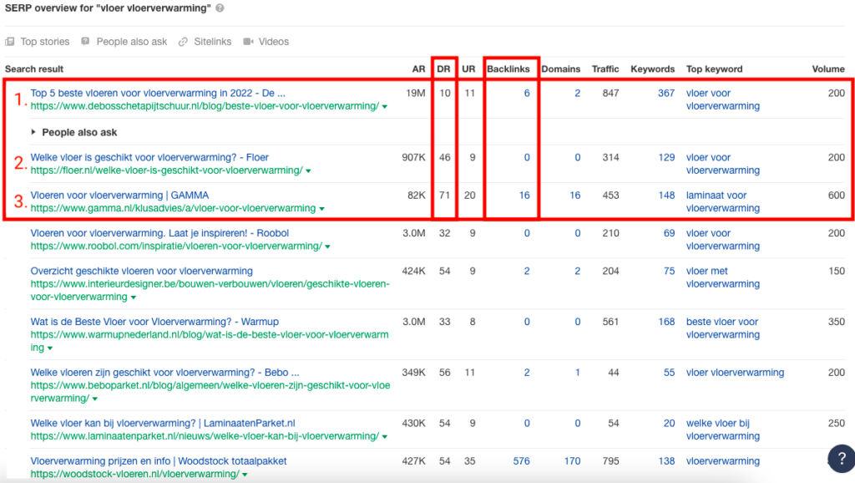The image size is (855, 483).
Task: Click the roobol.com inspiratie green URL
Action: click(x=176, y=246)
